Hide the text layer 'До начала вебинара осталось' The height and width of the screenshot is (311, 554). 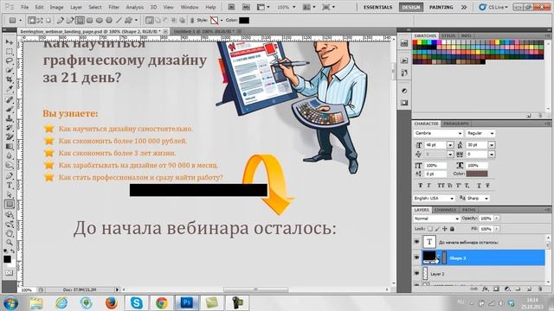(416, 242)
